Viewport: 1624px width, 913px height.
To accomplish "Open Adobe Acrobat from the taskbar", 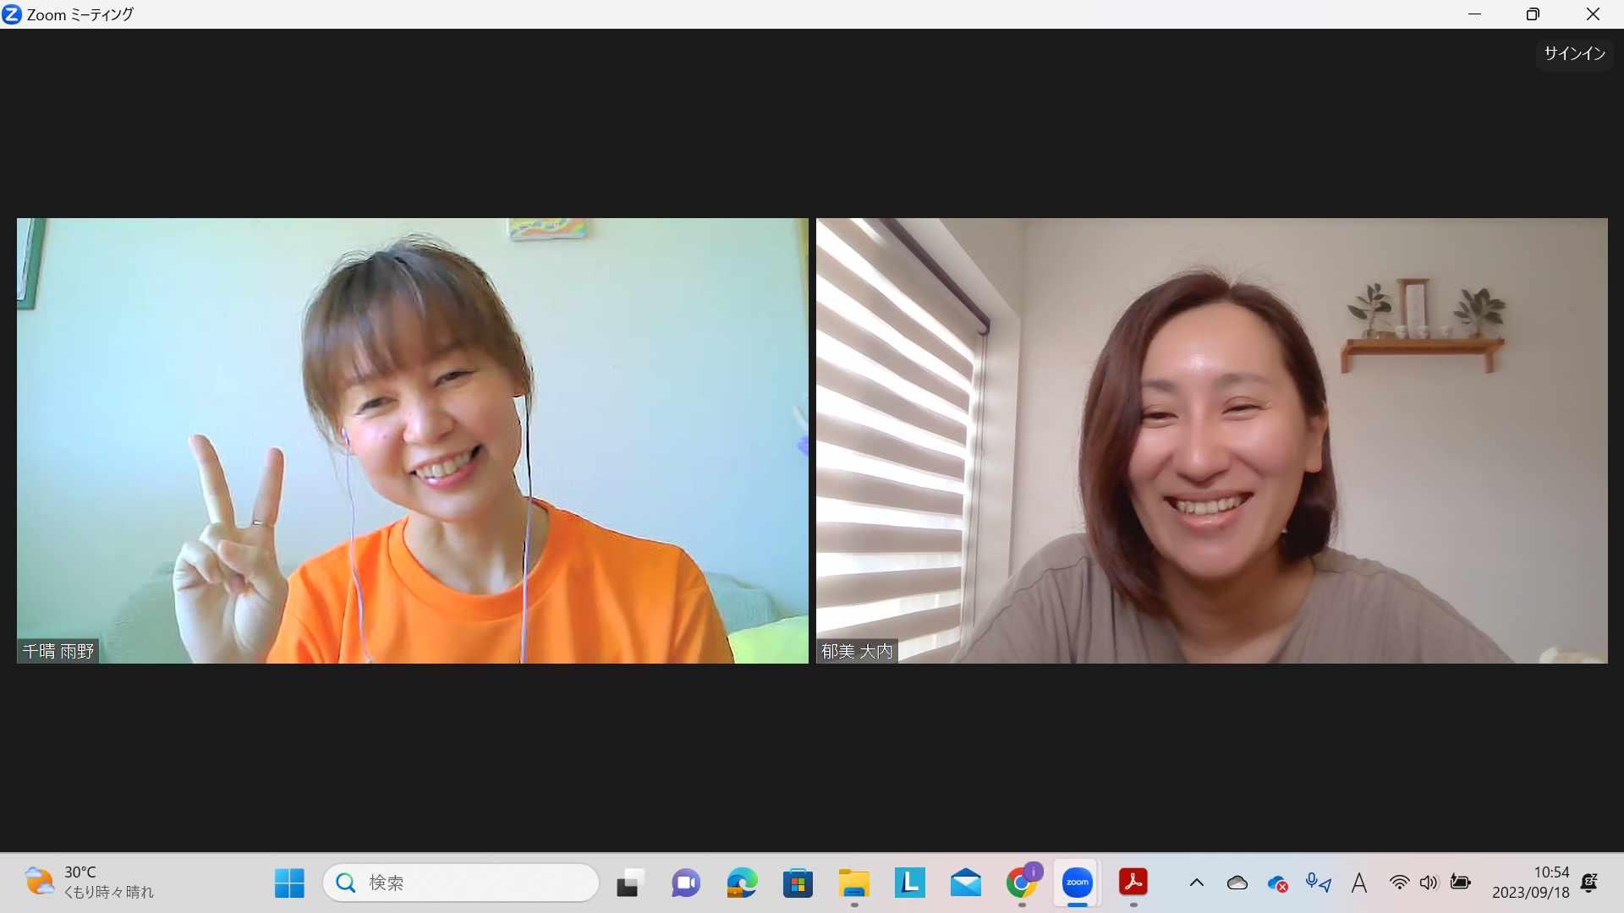I will [1133, 883].
